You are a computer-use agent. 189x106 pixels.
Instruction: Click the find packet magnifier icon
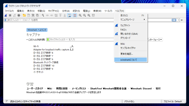(43, 16)
